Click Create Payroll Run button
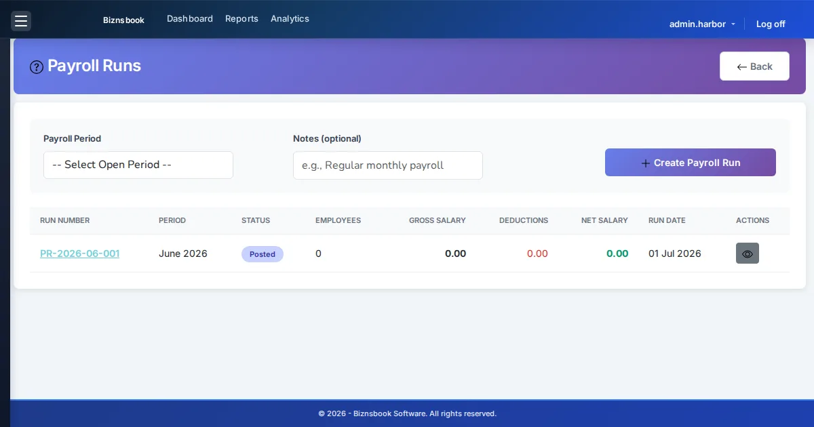 pyautogui.click(x=691, y=163)
